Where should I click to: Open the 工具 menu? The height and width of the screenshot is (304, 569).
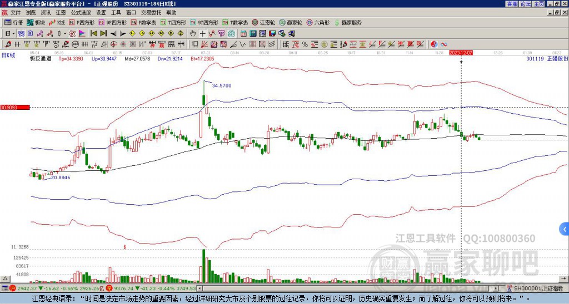click(x=116, y=13)
